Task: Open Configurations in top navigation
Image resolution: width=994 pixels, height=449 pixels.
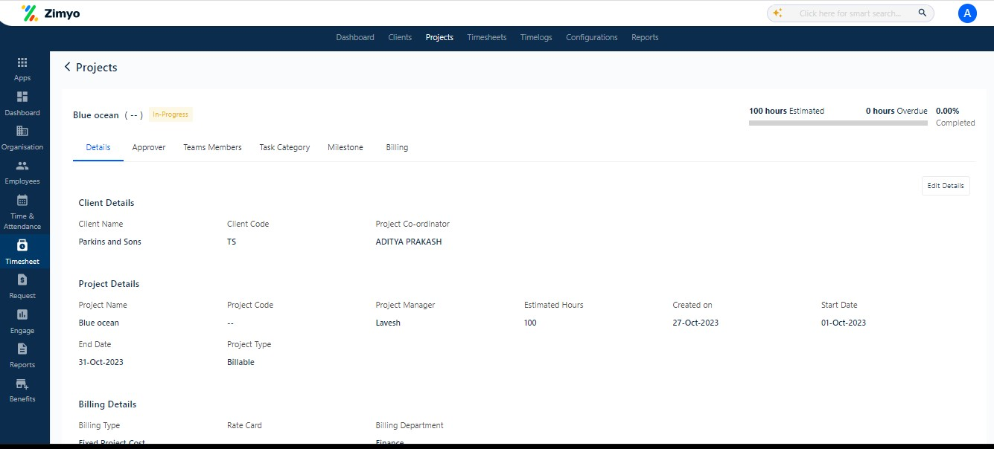Action: [x=592, y=37]
